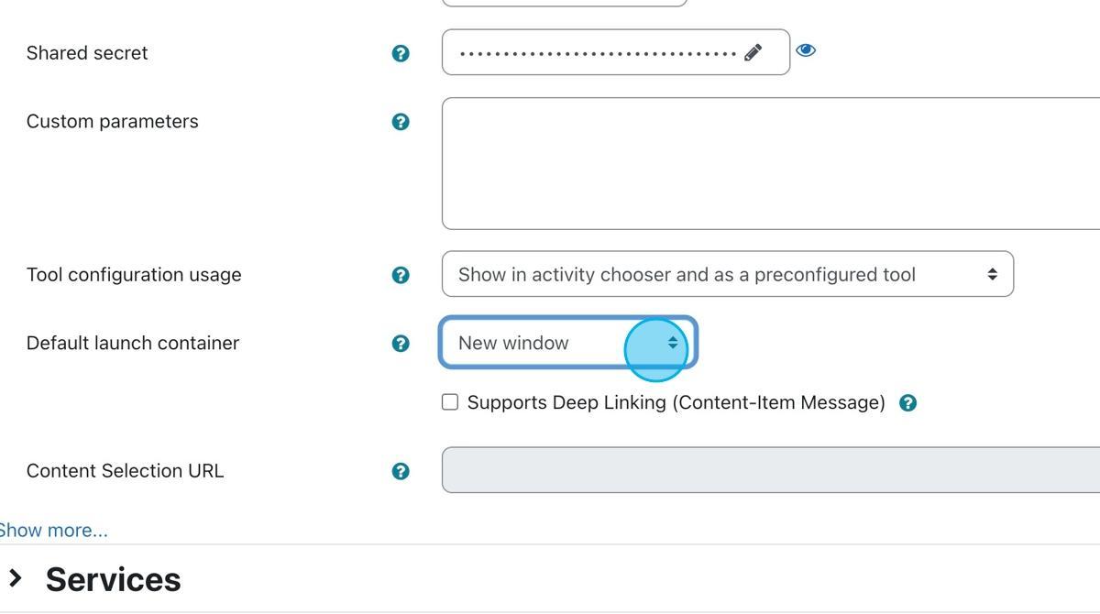Click the Content Selection URL field

click(x=770, y=470)
